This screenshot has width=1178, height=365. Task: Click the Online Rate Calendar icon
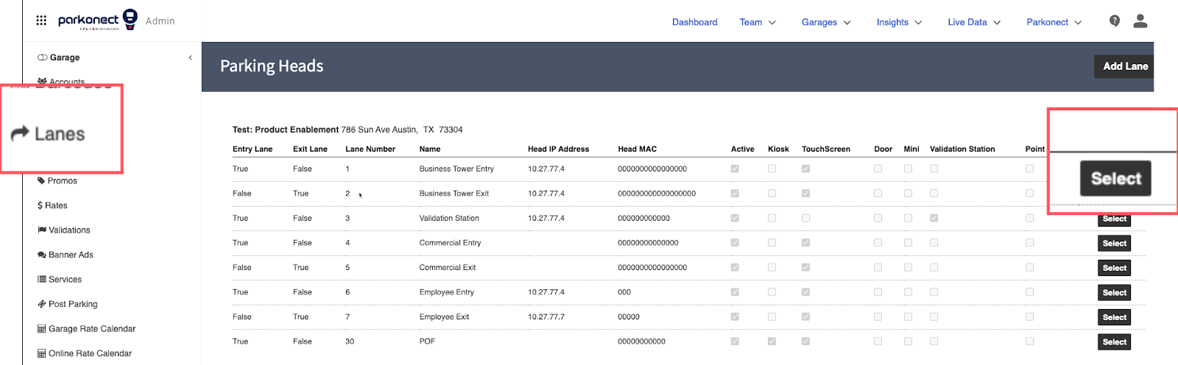(42, 354)
